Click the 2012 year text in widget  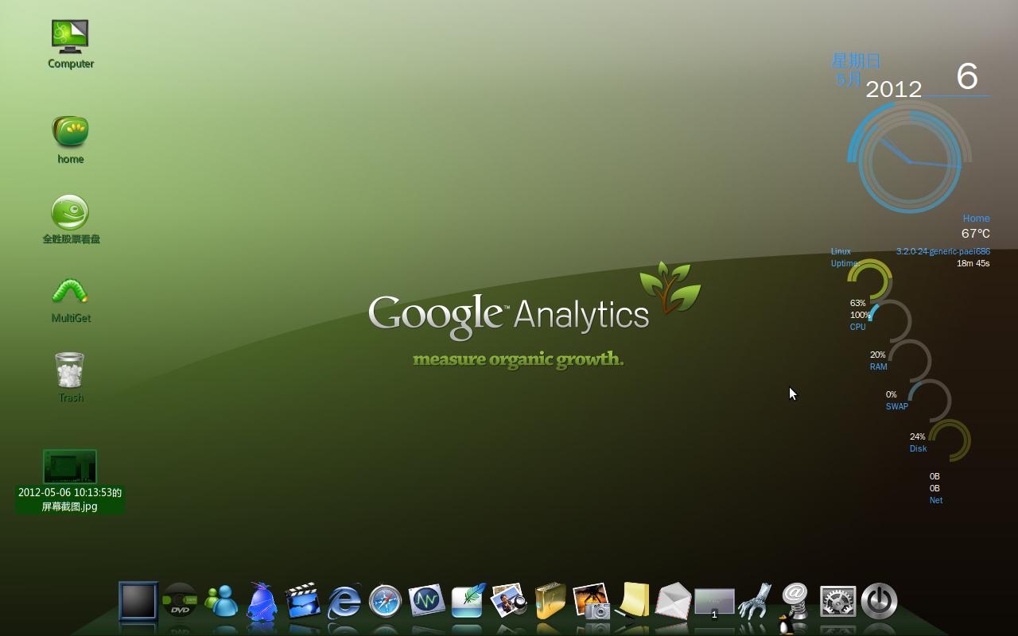[893, 89]
